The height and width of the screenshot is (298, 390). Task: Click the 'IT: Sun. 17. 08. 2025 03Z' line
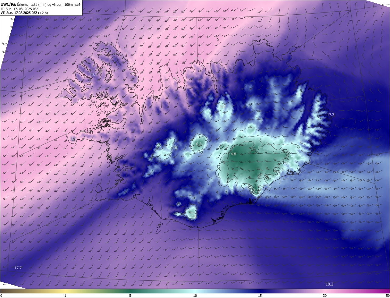click(x=19, y=9)
